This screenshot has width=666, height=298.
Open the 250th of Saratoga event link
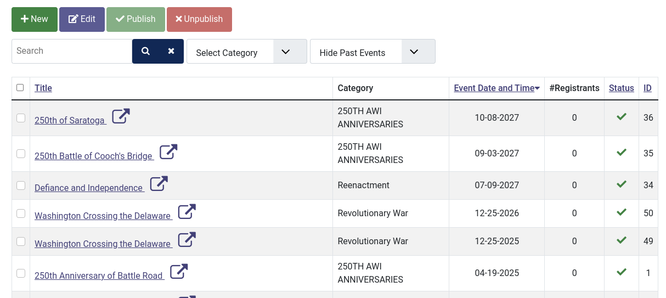(70, 120)
